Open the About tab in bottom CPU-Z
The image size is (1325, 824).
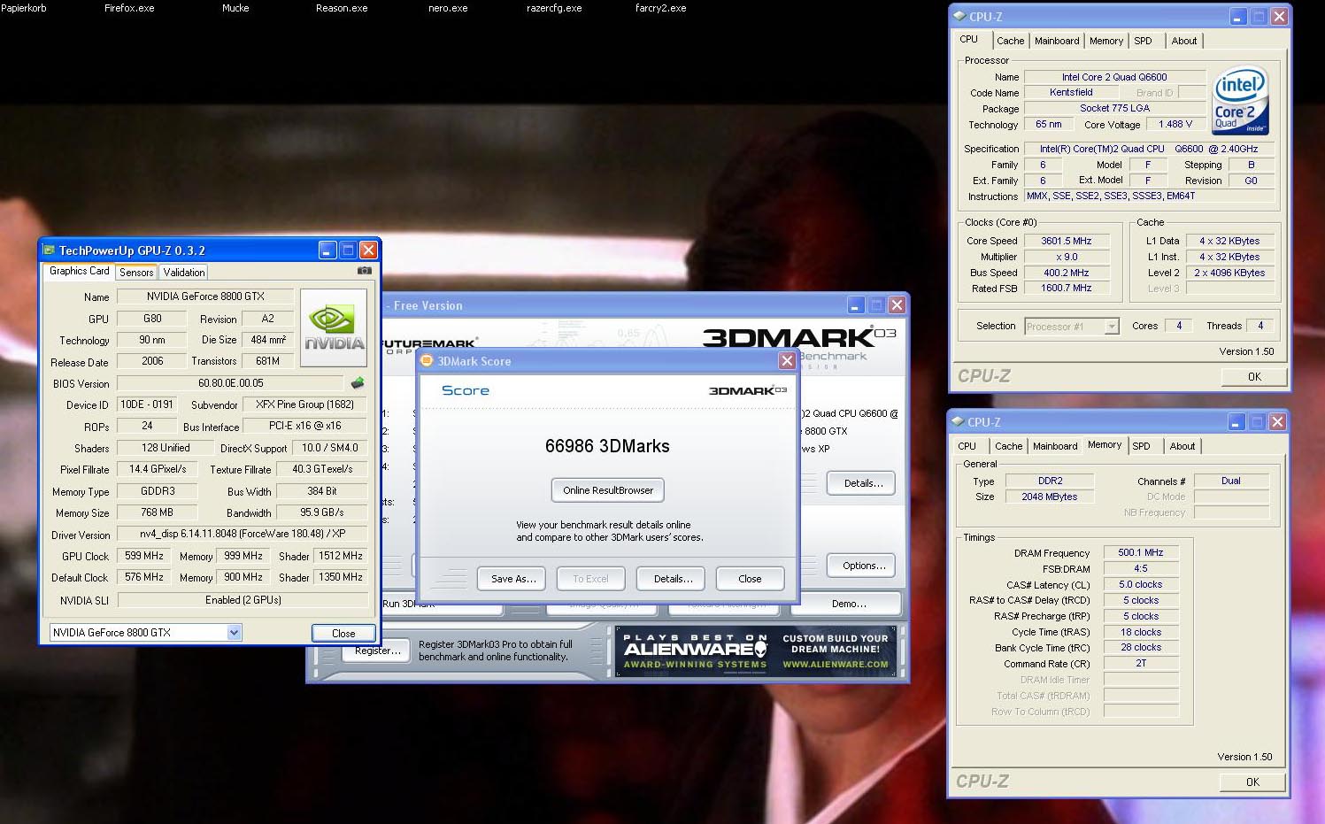[x=1182, y=446]
